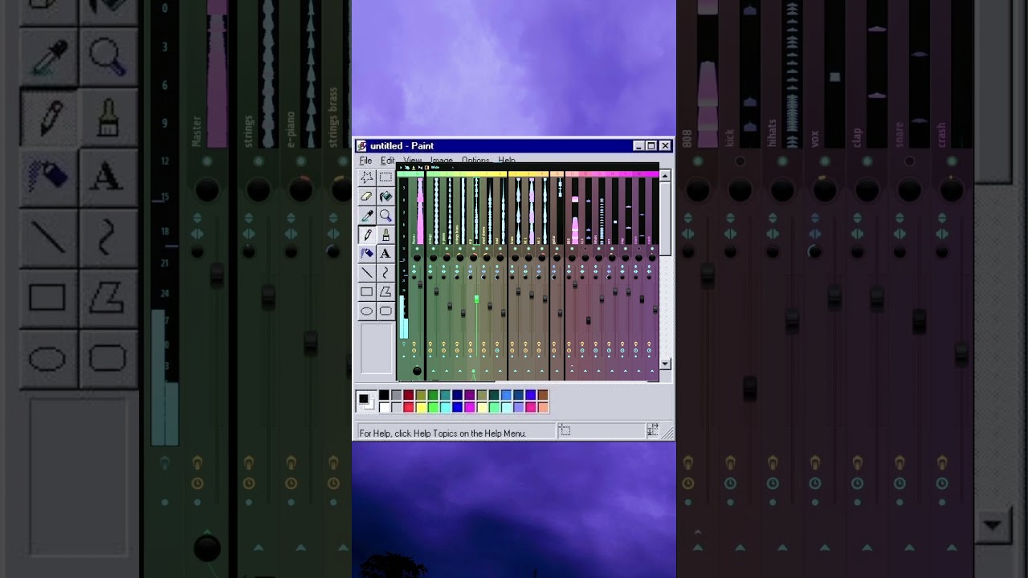Choose the yellow palette swatch
1028x578 pixels.
421,407
